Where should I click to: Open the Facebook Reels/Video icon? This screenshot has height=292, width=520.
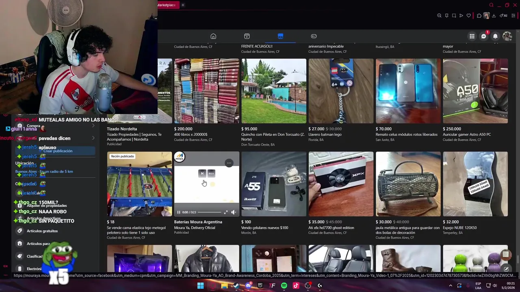(247, 36)
